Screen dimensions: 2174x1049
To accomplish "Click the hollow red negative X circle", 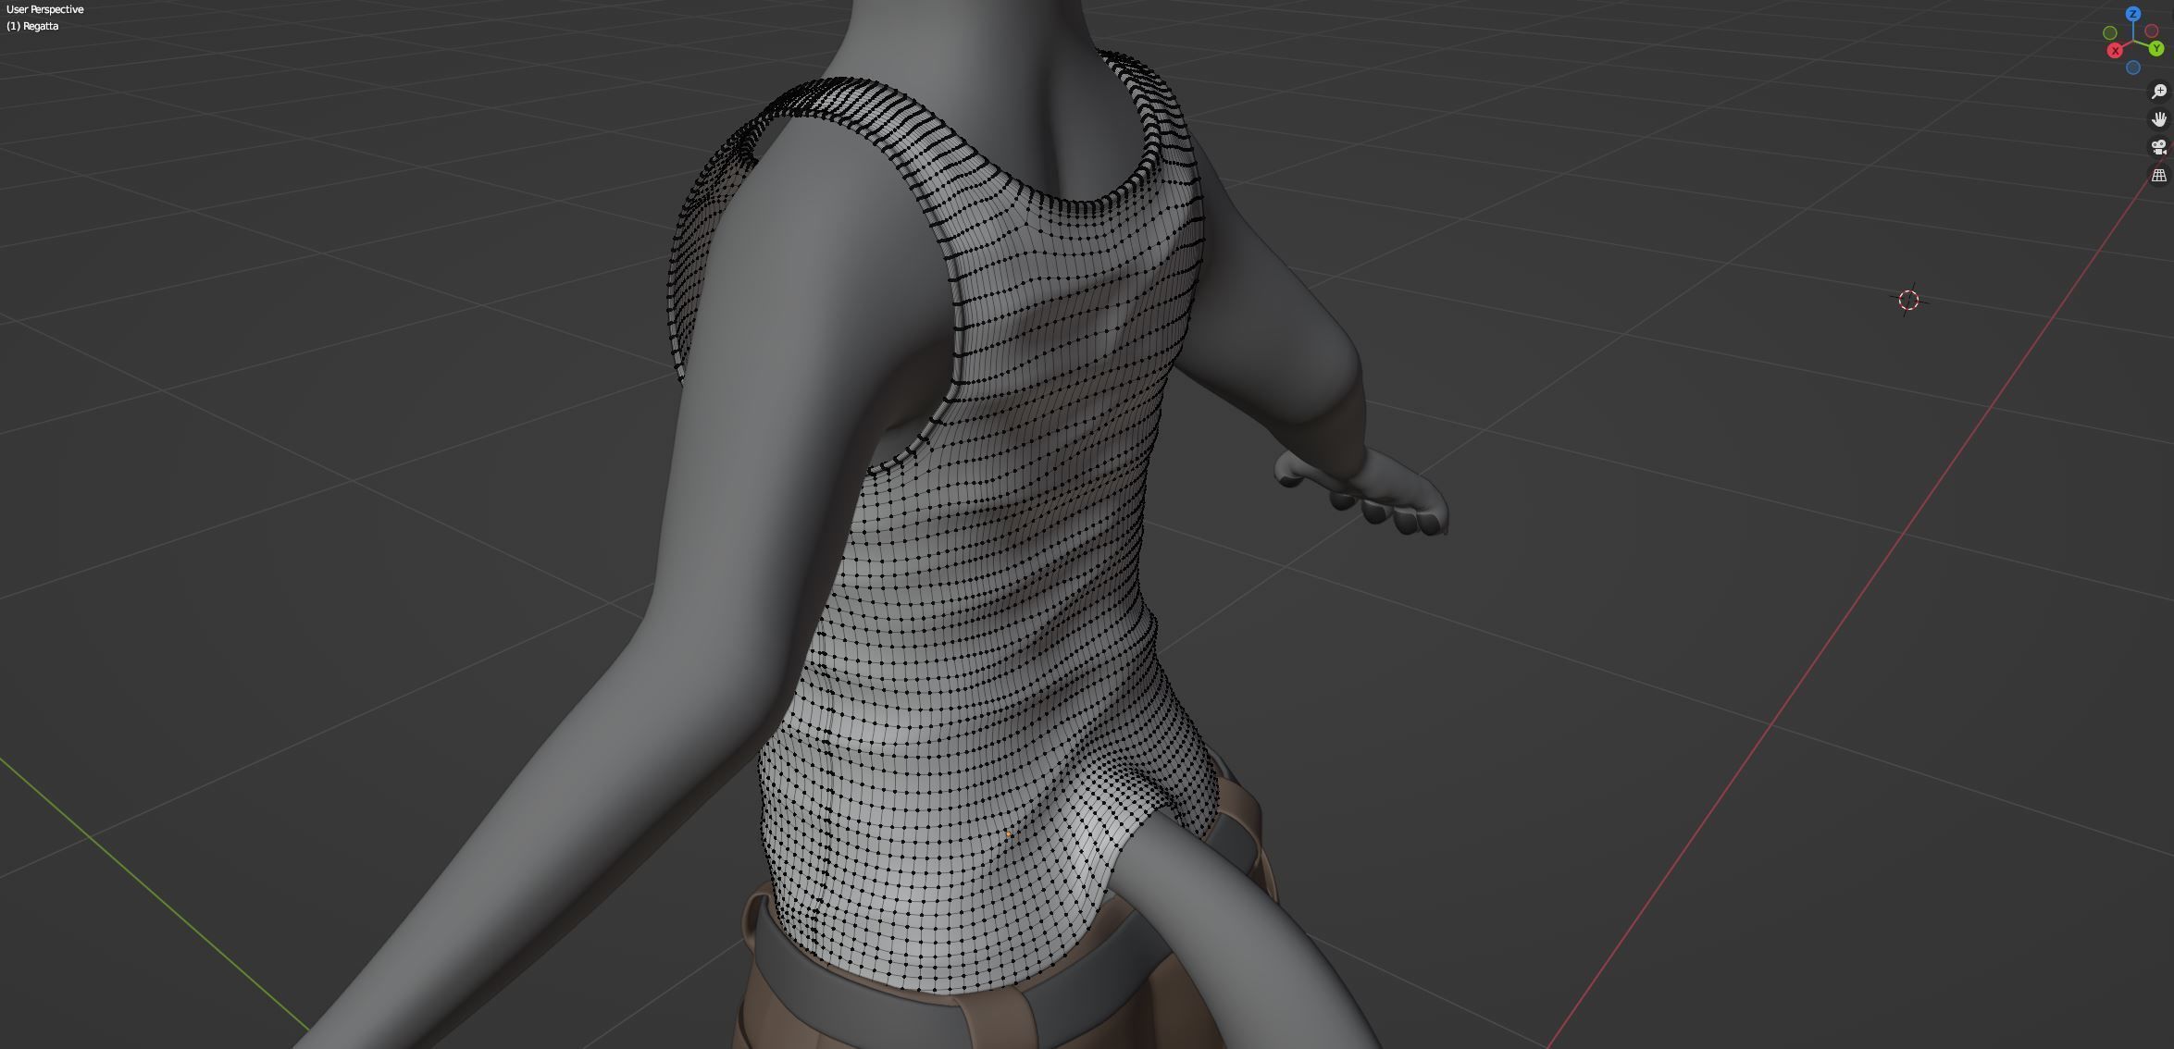I will click(2152, 31).
